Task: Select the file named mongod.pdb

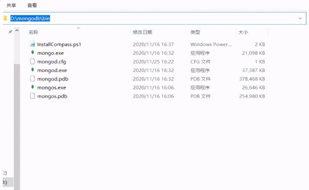Action: pos(53,79)
